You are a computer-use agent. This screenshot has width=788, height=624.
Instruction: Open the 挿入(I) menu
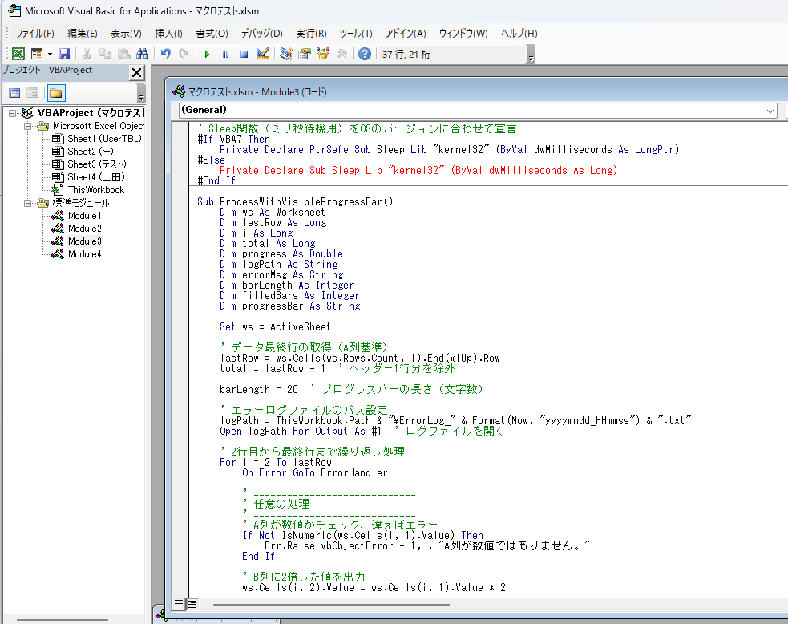(168, 34)
